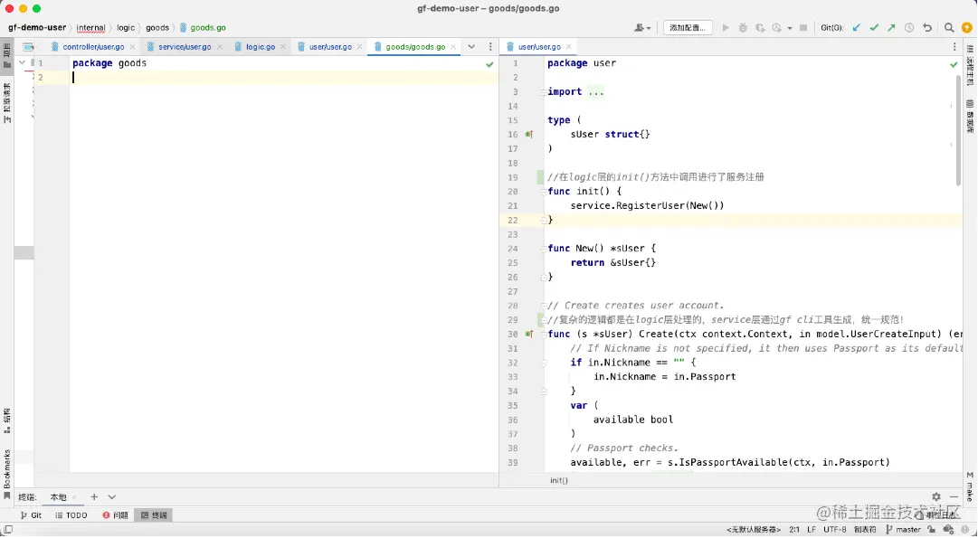Click master branch widget in status bar

[903, 529]
